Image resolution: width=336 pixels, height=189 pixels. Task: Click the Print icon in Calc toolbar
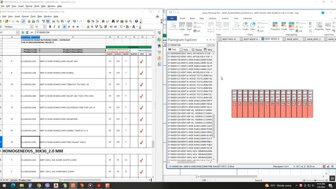click(x=33, y=21)
